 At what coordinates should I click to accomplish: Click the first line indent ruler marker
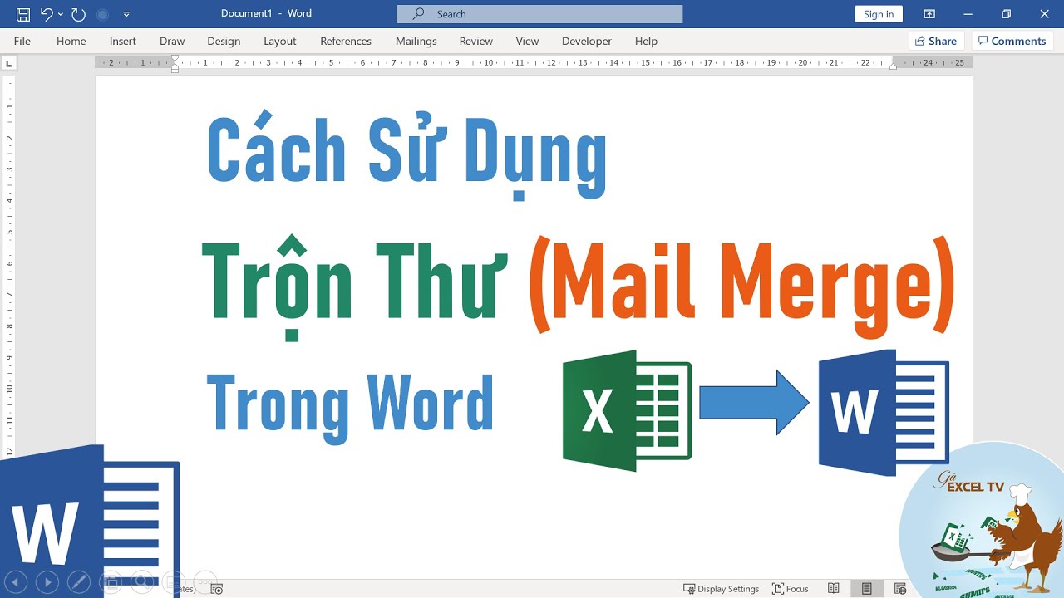coord(175,59)
